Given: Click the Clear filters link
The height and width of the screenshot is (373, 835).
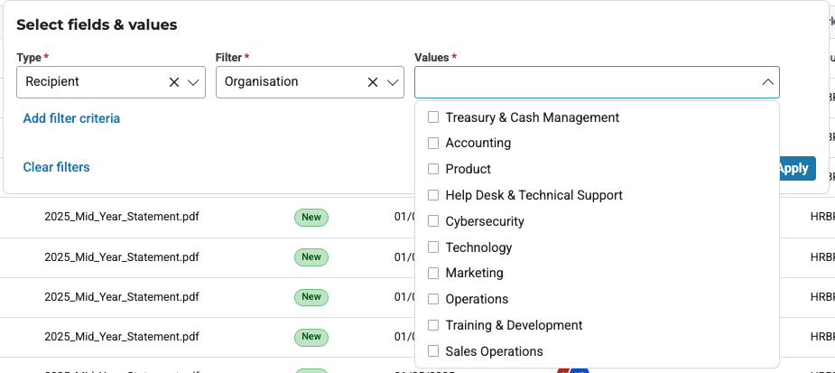Looking at the screenshot, I should [x=56, y=167].
